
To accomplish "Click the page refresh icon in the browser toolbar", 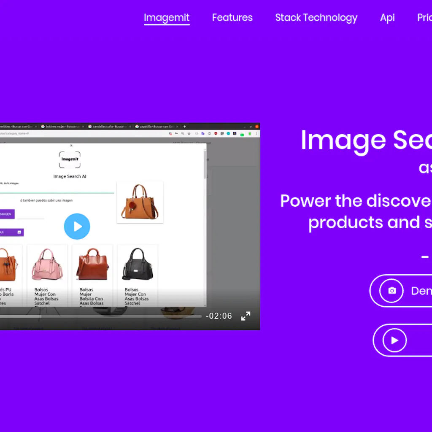I will (197, 133).
